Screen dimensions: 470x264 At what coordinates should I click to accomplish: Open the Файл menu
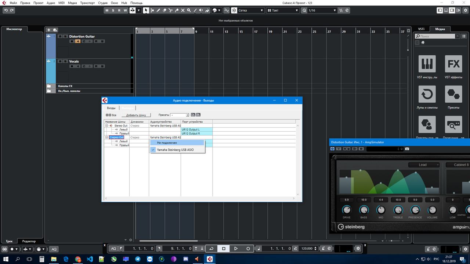point(13,3)
